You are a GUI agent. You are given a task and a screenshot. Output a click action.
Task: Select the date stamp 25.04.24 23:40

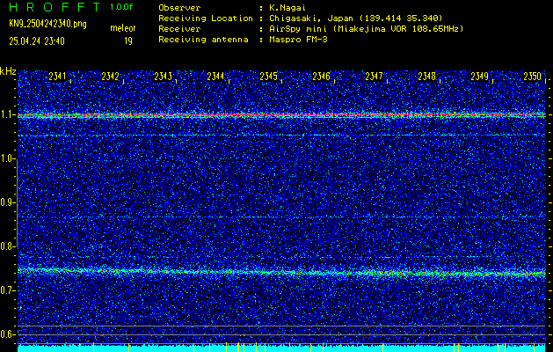coord(37,41)
